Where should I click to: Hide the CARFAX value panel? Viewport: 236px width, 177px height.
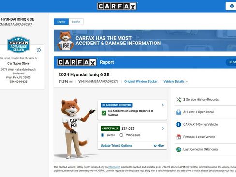[x=159, y=146]
